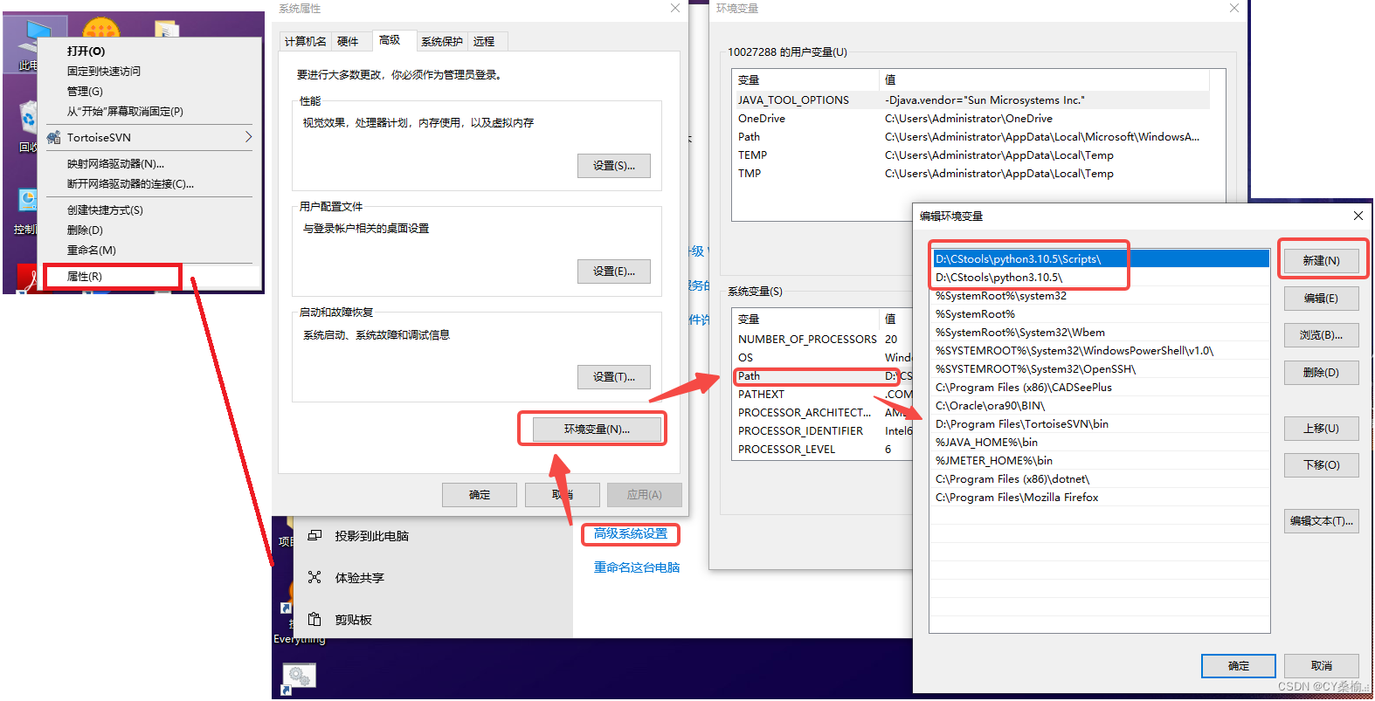Open startup and recovery 设置(T)... button
The image size is (1375, 701).
click(614, 377)
